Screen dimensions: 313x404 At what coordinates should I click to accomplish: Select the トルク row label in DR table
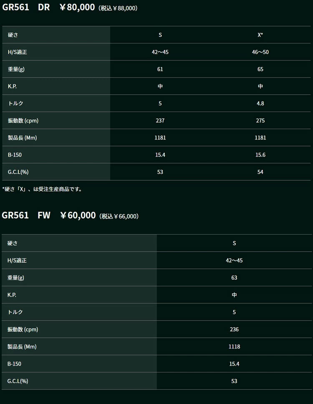[x=15, y=104]
